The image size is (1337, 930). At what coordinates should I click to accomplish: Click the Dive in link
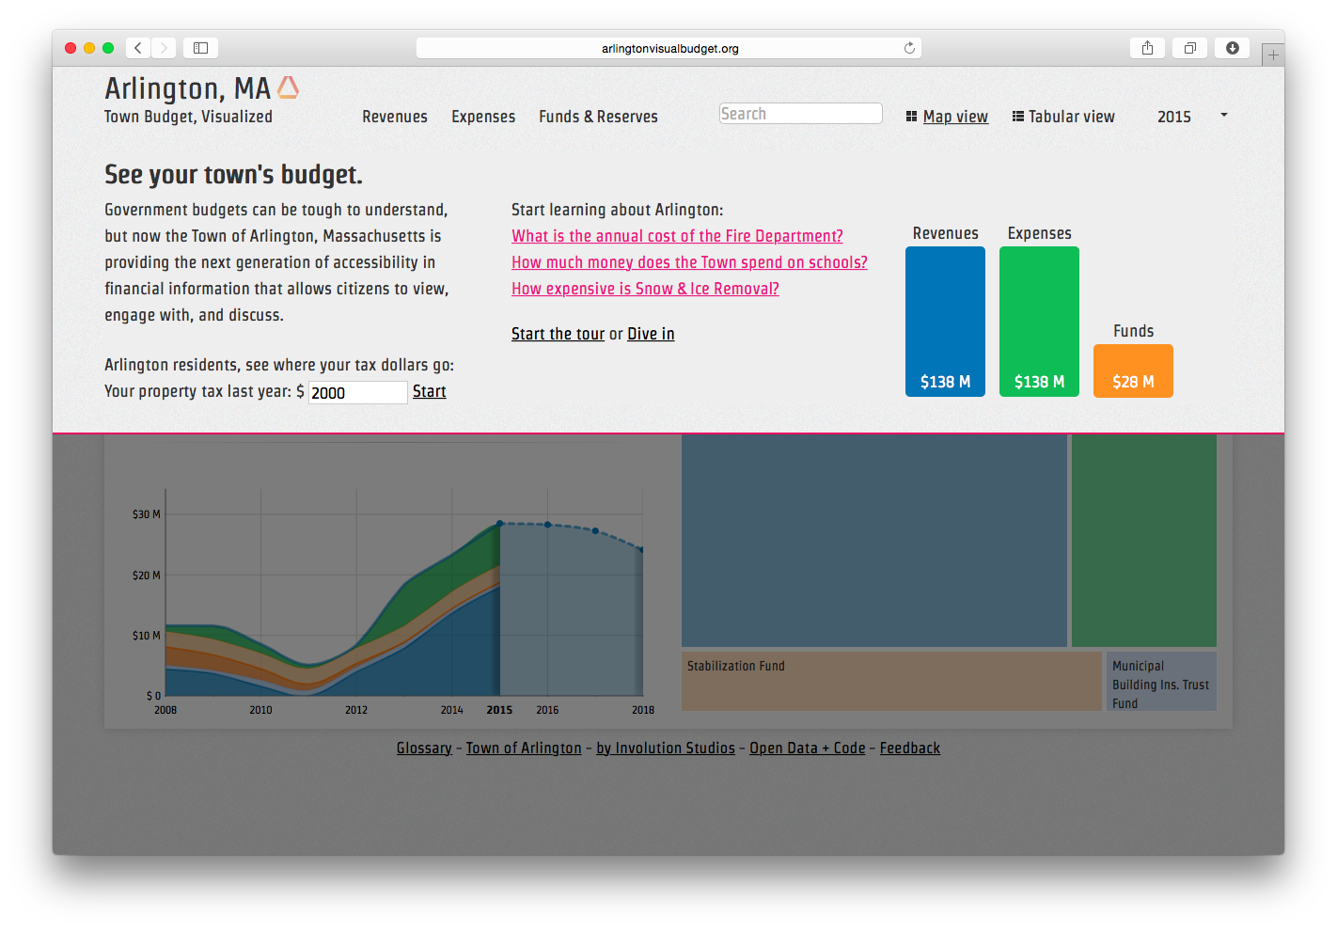click(x=651, y=334)
